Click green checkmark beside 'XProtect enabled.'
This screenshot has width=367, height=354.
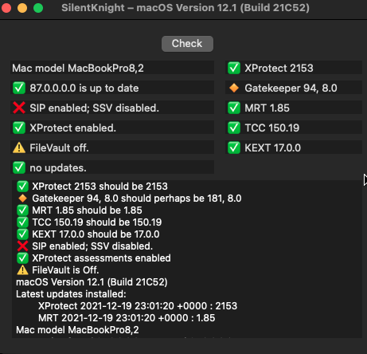pos(19,128)
